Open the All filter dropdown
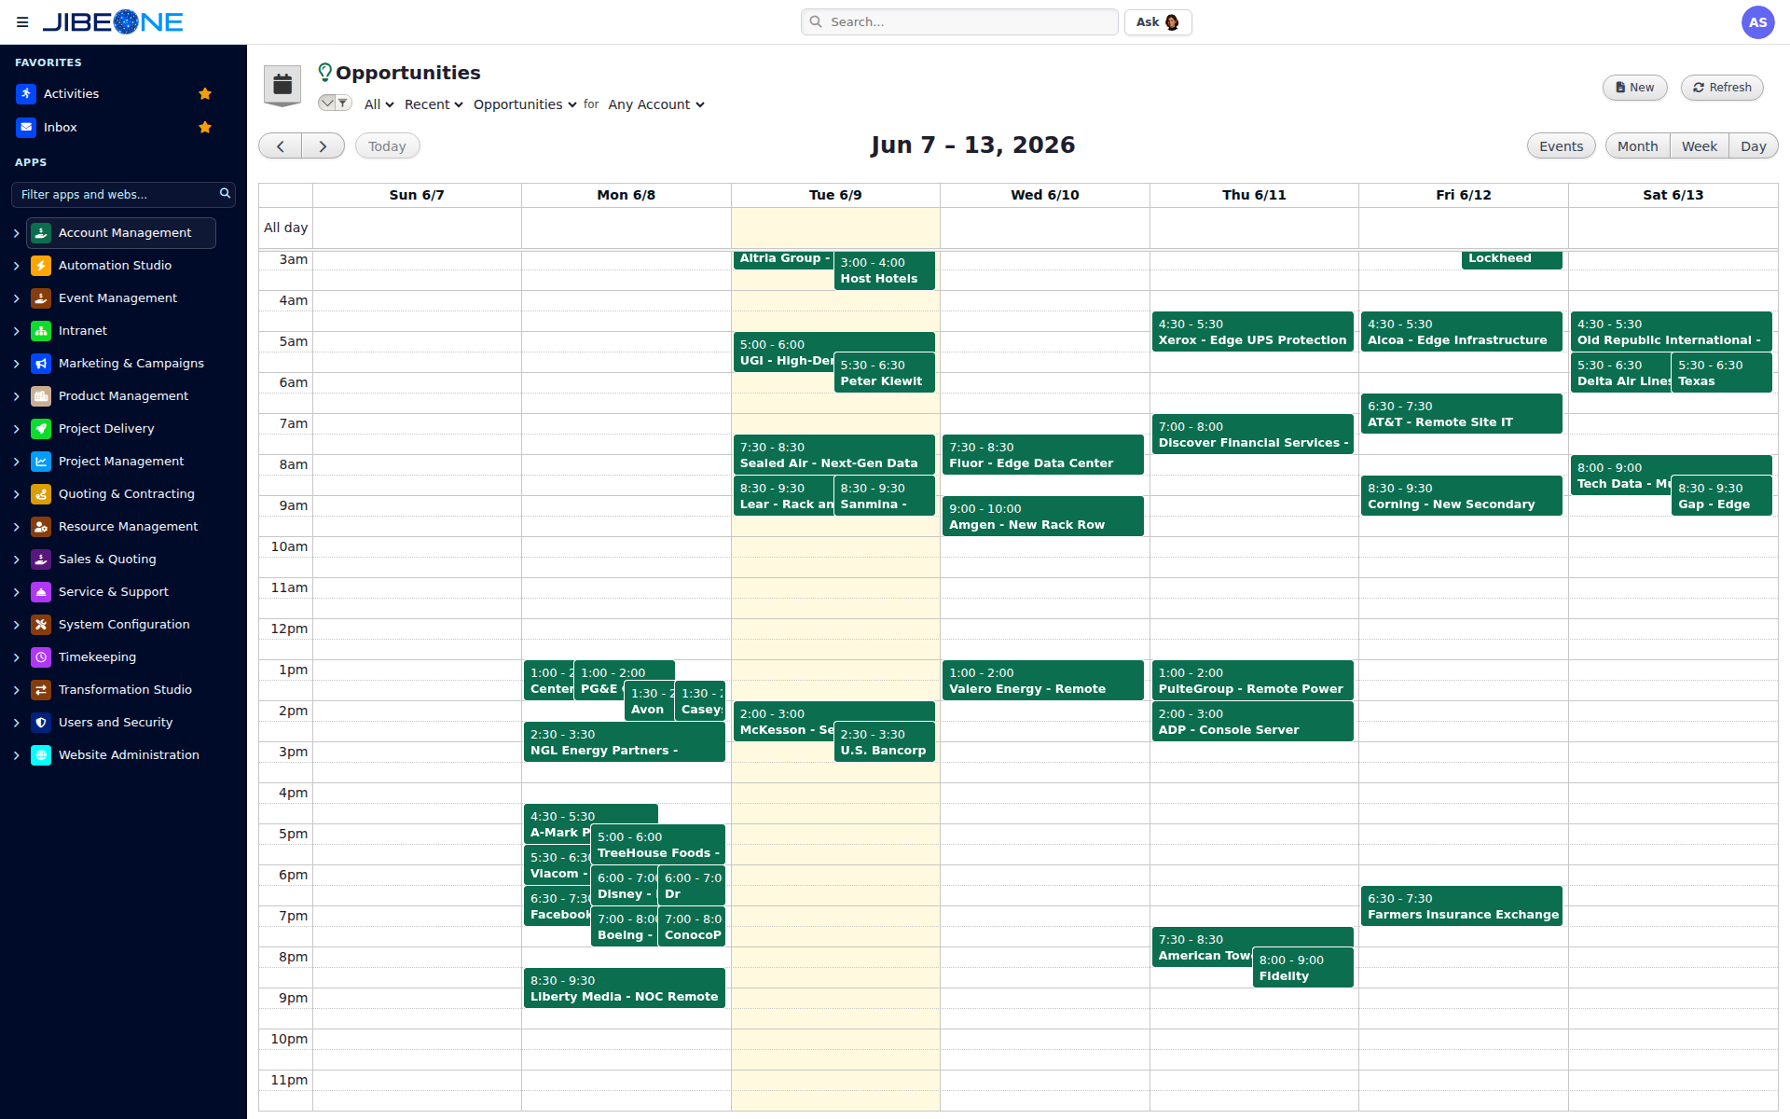 (x=379, y=104)
